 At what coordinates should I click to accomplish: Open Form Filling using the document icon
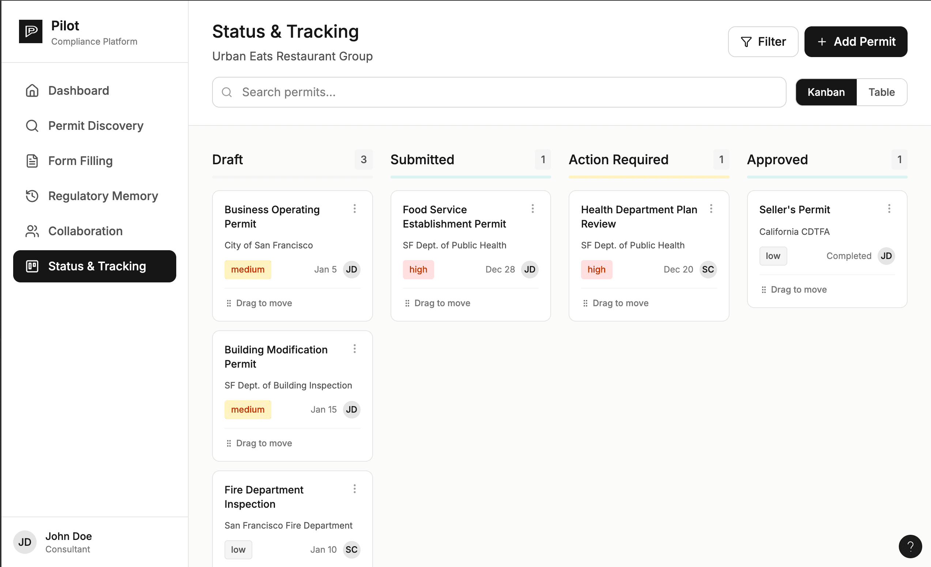[x=32, y=161]
